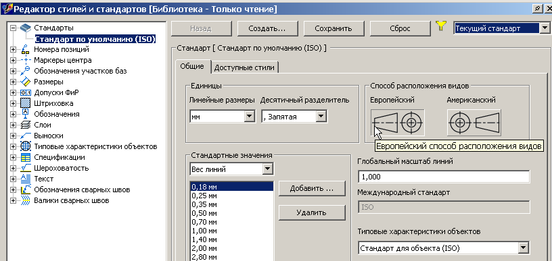This screenshot has width=552, height=261.
Task: Click the Шероховатость surface texture icon
Action: [25, 168]
